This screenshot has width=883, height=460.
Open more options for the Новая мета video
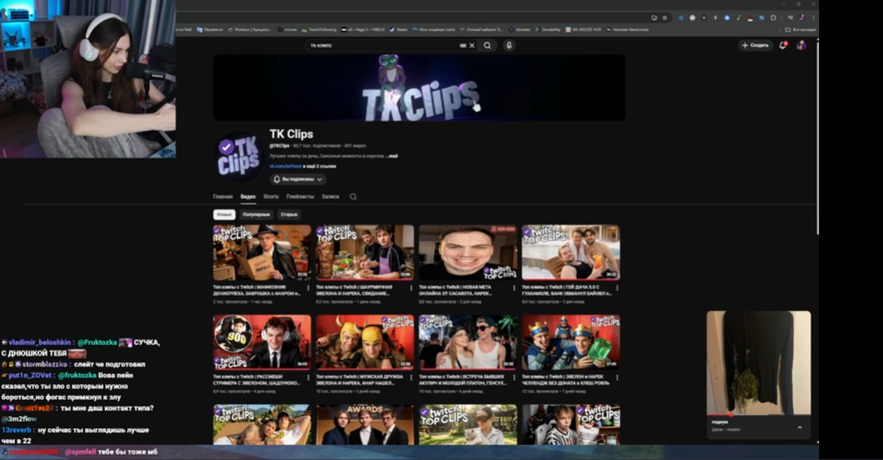(514, 288)
